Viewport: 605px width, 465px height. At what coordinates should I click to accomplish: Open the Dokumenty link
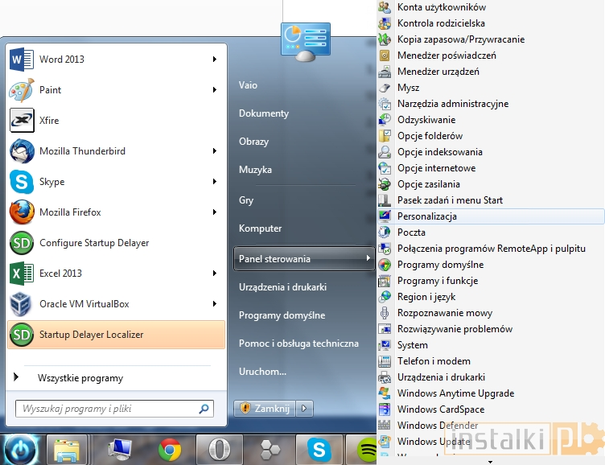coord(264,113)
